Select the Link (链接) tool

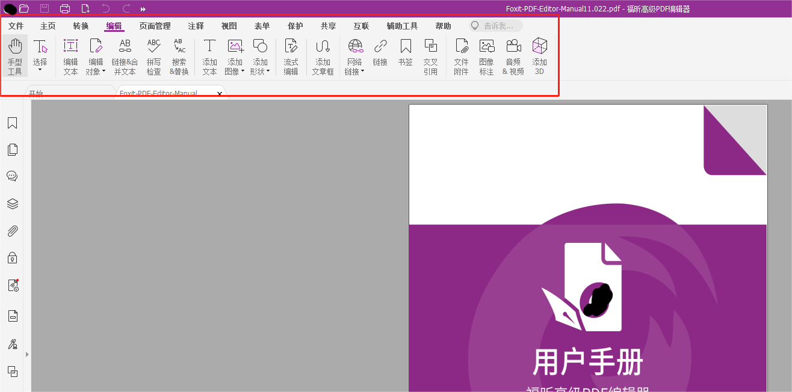point(380,52)
